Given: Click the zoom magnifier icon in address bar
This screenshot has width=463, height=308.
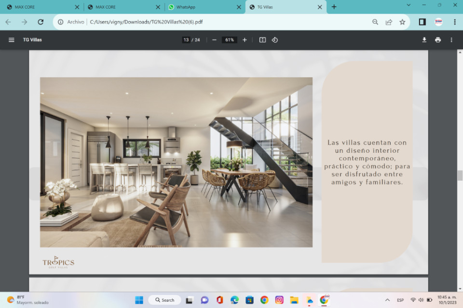Looking at the screenshot, I should pos(375,22).
